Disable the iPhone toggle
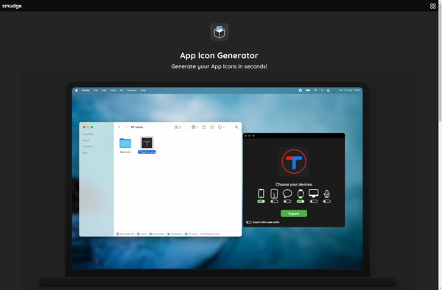The image size is (442, 290). [x=261, y=202]
